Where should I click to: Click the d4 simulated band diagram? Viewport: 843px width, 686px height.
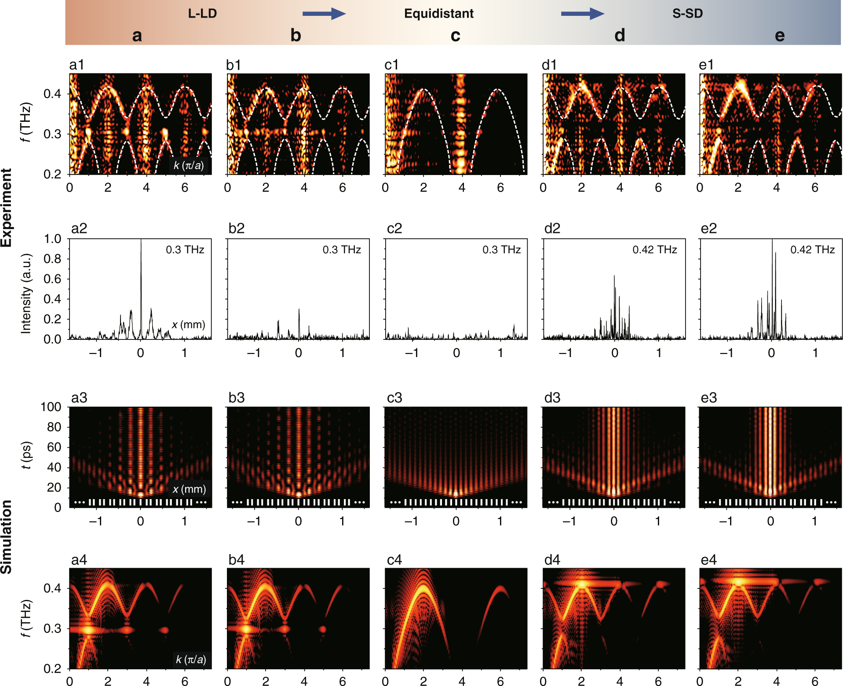(614, 619)
